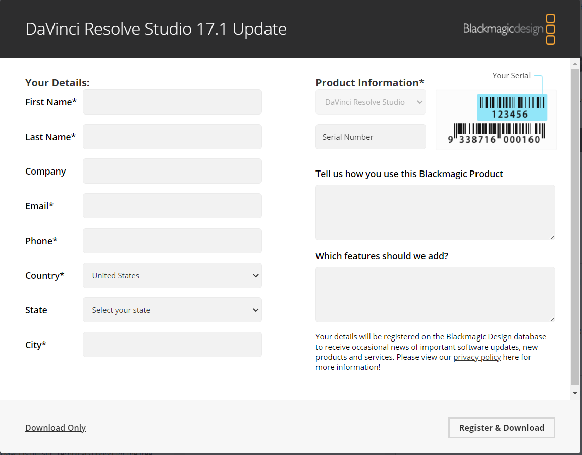582x455 pixels.
Task: Click the resize grip of the features text area
Action: coord(551,318)
